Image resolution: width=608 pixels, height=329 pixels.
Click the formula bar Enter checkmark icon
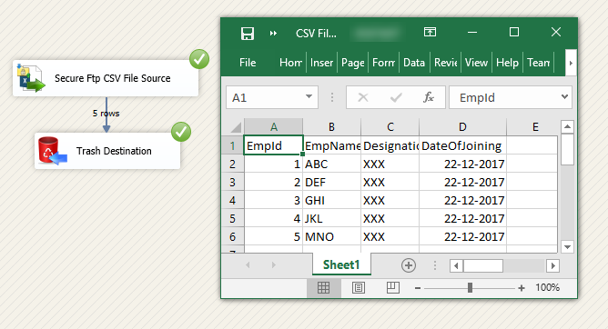tap(396, 97)
